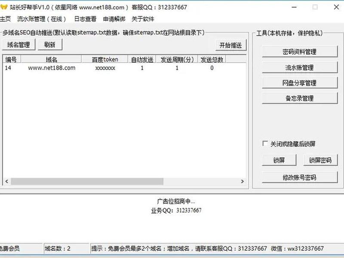Viewport: 344px width, 258px height.
Task: Sort by 发送总数 column header
Action: click(212, 59)
